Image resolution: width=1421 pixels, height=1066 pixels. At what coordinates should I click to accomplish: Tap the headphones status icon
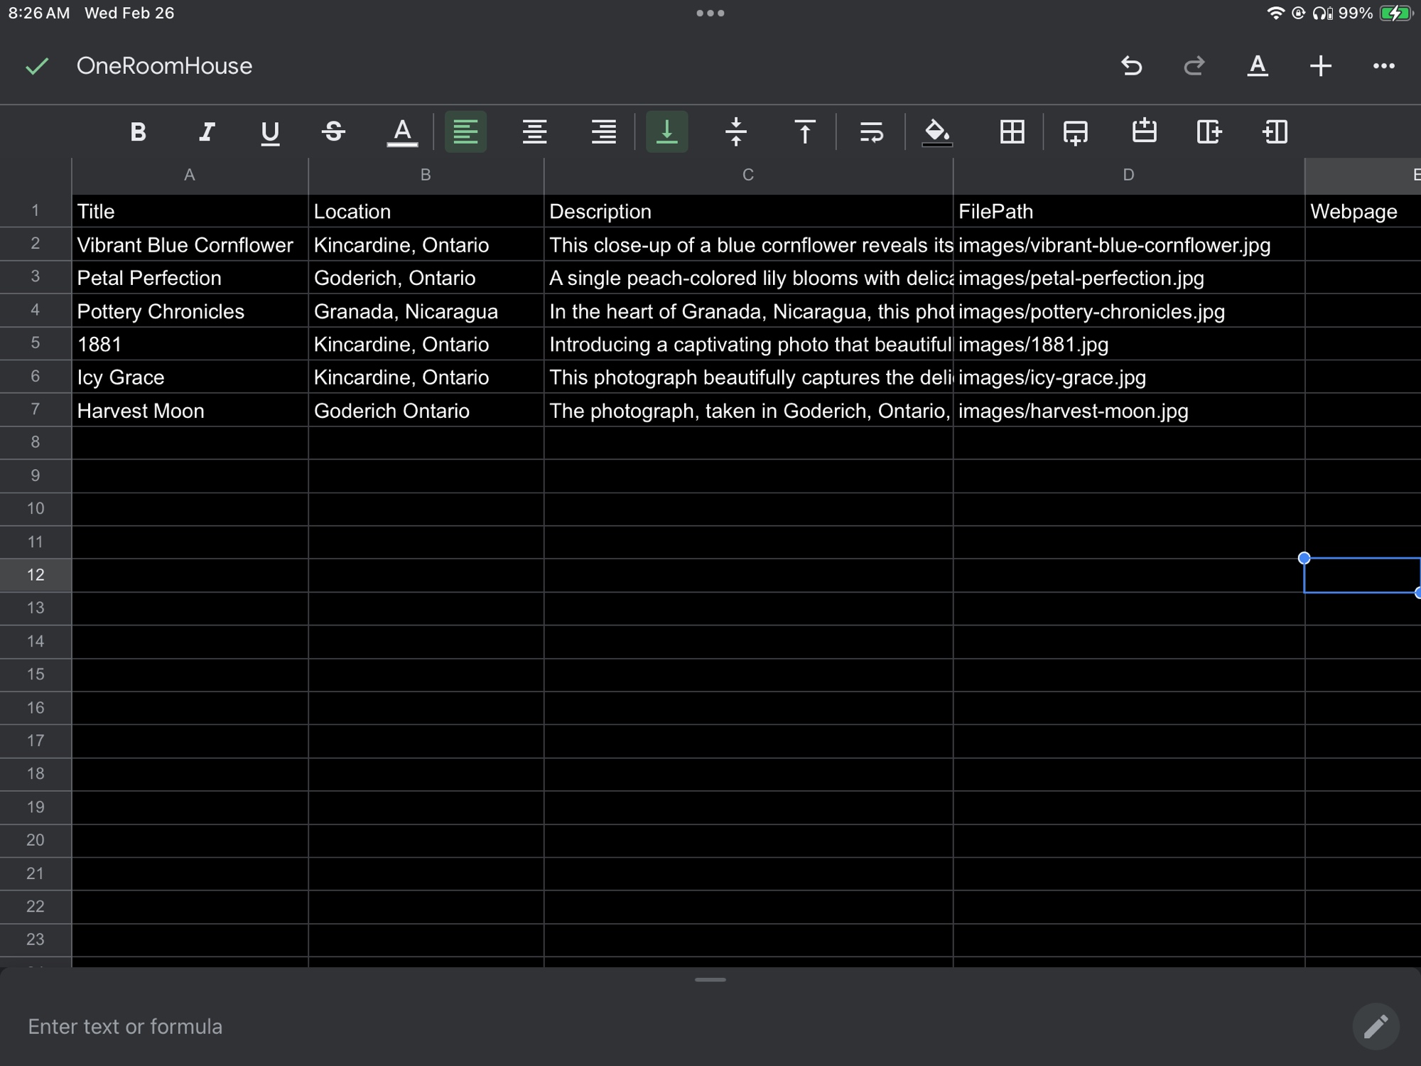[1322, 13]
